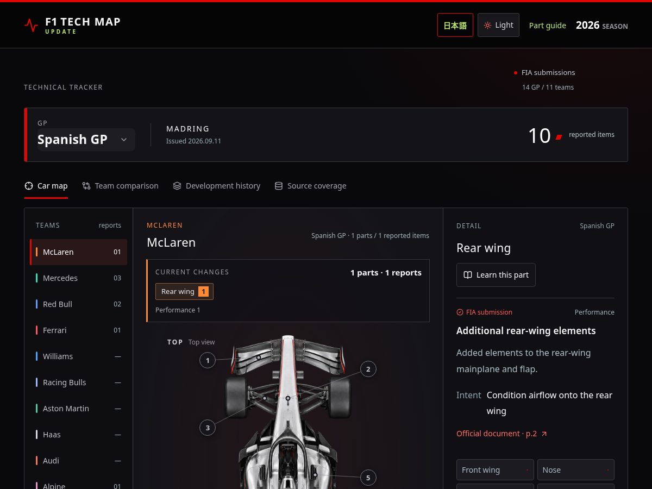Screen dimensions: 652x489
Task: Click the '10 reported items' counter
Action: tap(571, 135)
